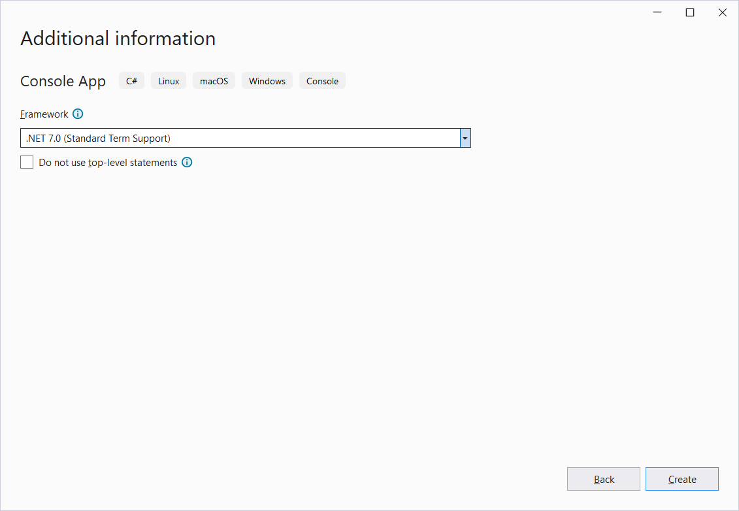Click the Console project type tag
739x511 pixels.
(x=322, y=81)
